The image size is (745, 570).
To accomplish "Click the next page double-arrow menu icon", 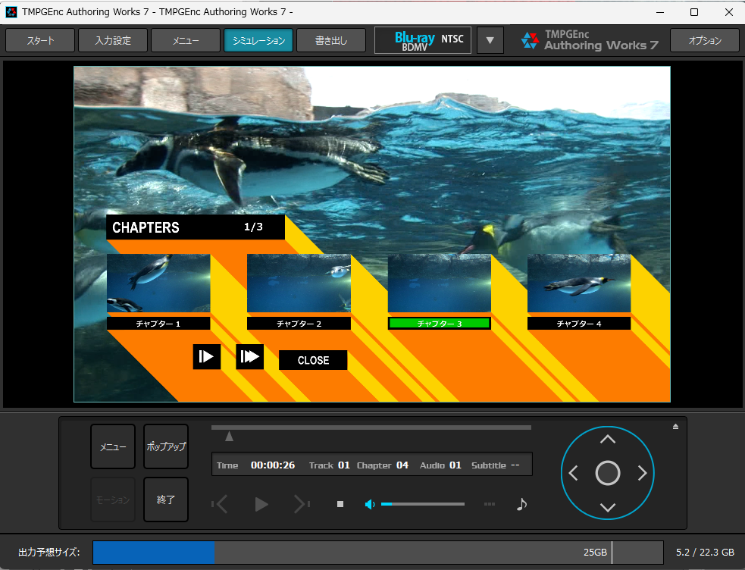I will (249, 356).
